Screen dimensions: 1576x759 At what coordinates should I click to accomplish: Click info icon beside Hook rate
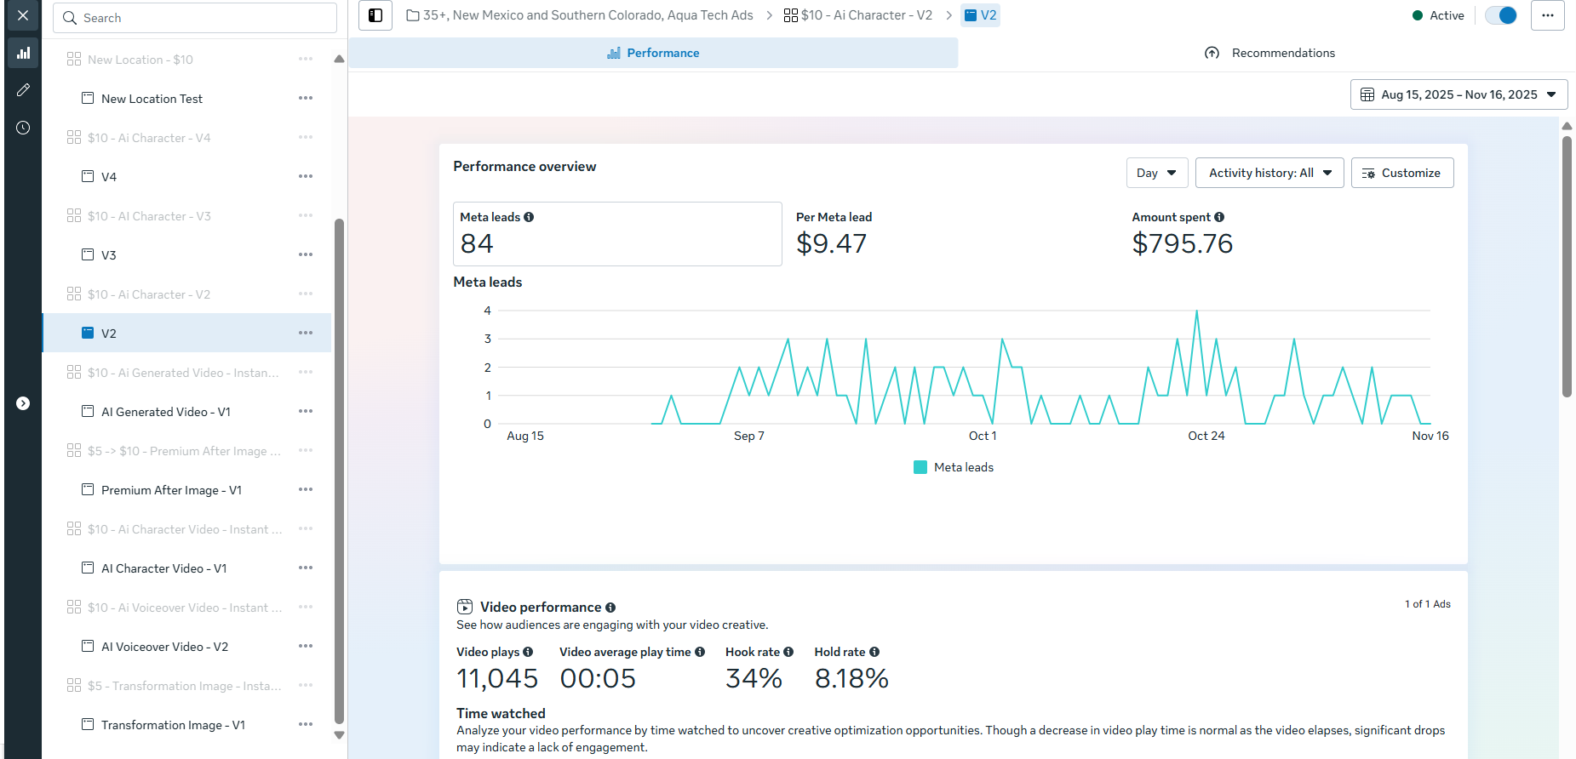[788, 652]
